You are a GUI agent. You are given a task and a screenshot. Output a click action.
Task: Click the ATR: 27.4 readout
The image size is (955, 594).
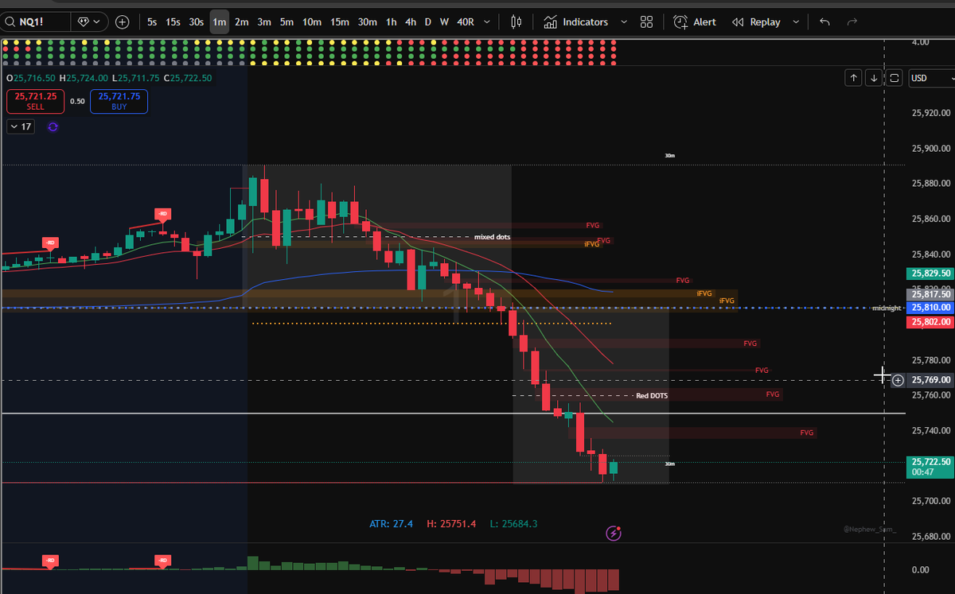tap(390, 524)
